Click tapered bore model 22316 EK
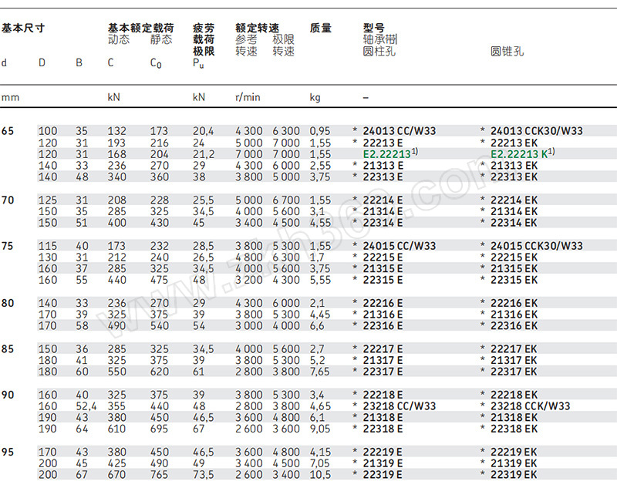Image resolution: width=617 pixels, height=488 pixels. pyautogui.click(x=514, y=326)
